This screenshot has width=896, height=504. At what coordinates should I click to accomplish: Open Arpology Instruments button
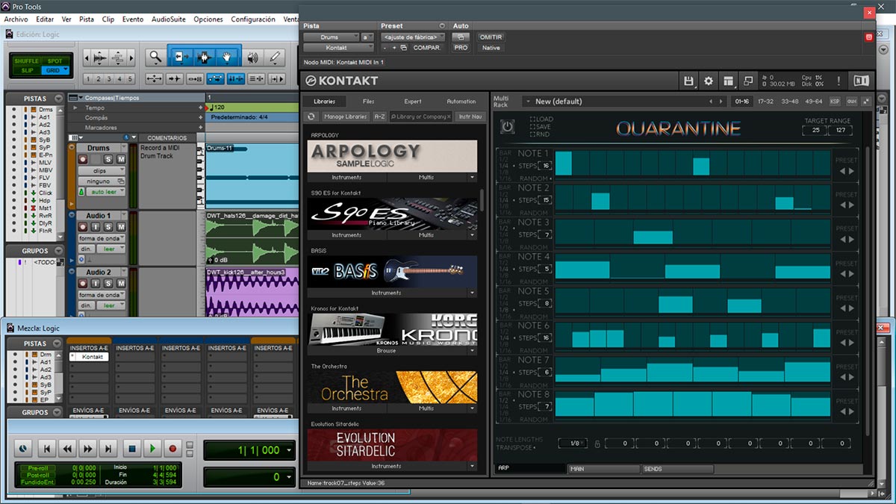point(346,178)
